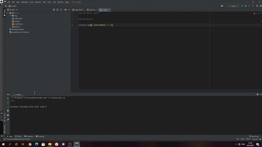Click the layout icon in Run panel sidebar
Screen dimensions: 262x147
point(8,115)
